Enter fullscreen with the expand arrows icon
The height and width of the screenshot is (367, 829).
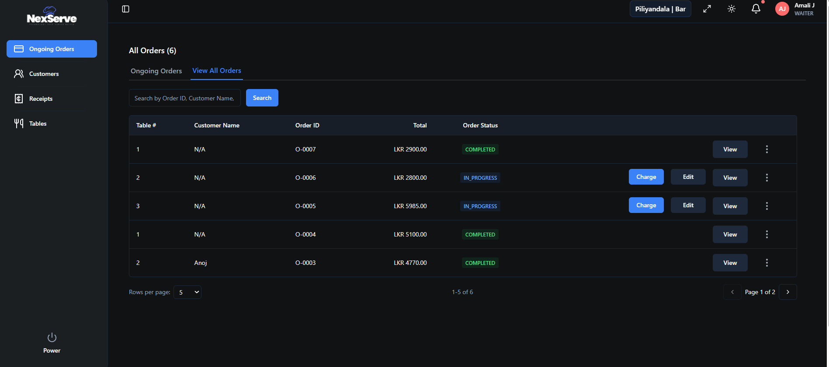click(x=707, y=9)
